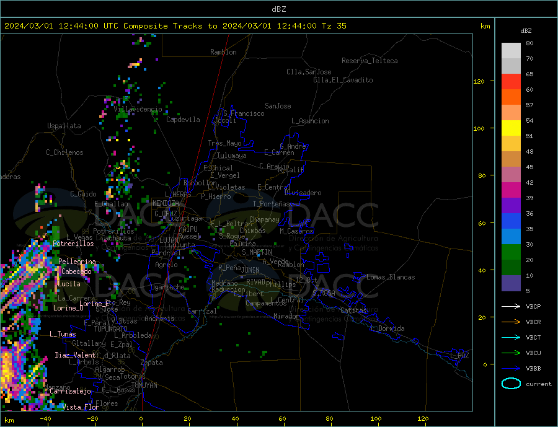Select the magenta swatch between 42 and 39
Image resolution: width=558 pixels, height=427 pixels.
click(x=511, y=190)
